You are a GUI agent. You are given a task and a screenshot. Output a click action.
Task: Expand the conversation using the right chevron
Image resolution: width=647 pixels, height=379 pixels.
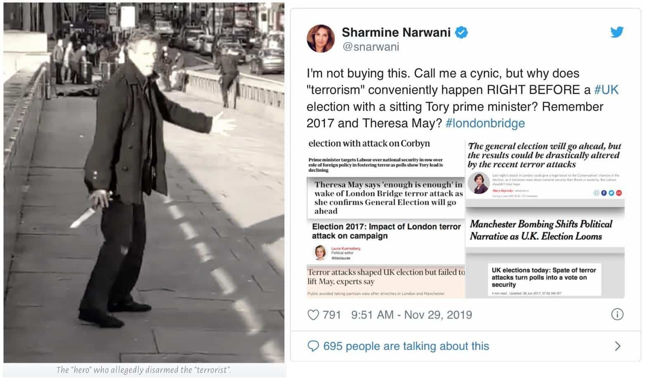pyautogui.click(x=618, y=346)
